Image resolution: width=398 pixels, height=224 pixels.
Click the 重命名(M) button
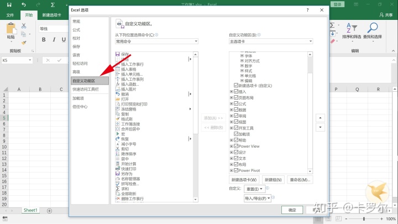[x=300, y=180]
